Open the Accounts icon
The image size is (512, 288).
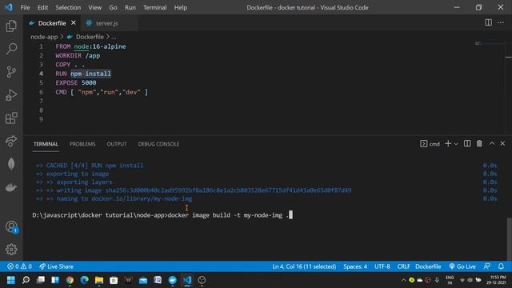[x=11, y=226]
